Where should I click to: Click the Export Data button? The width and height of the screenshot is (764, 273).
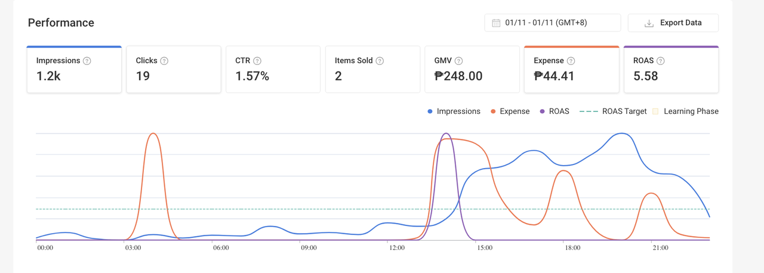tap(673, 23)
